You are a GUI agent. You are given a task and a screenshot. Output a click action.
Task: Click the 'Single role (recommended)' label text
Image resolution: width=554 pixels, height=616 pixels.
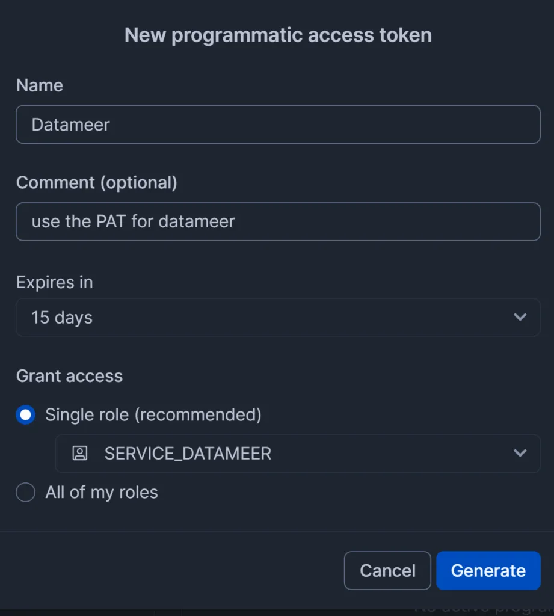click(x=153, y=415)
